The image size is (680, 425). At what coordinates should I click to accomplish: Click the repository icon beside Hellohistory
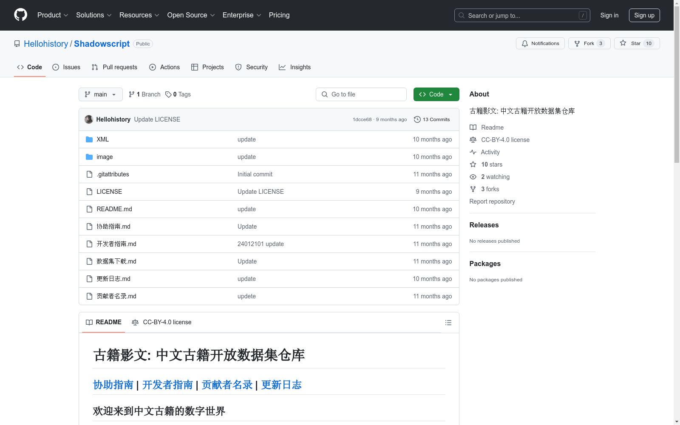[x=17, y=44]
